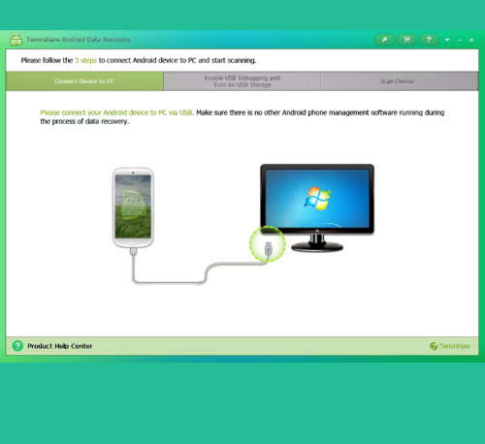Viewport: 485px width, 444px height.
Task: Close the Android Data Recovery window
Action: [471, 40]
